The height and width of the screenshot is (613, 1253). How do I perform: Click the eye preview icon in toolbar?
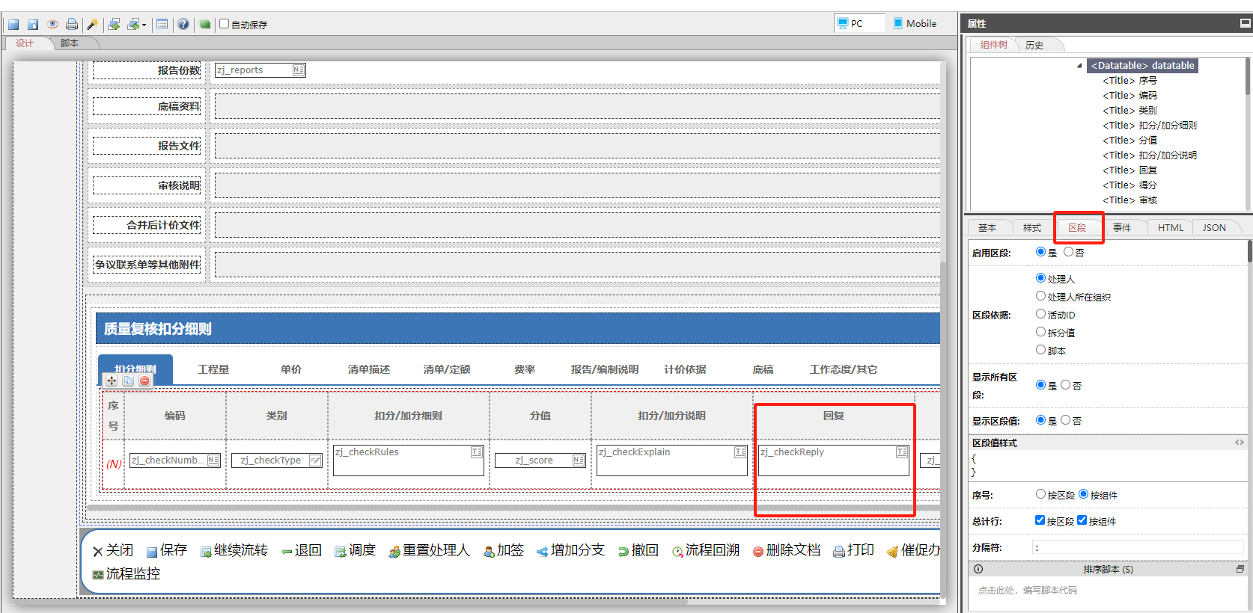coord(52,25)
